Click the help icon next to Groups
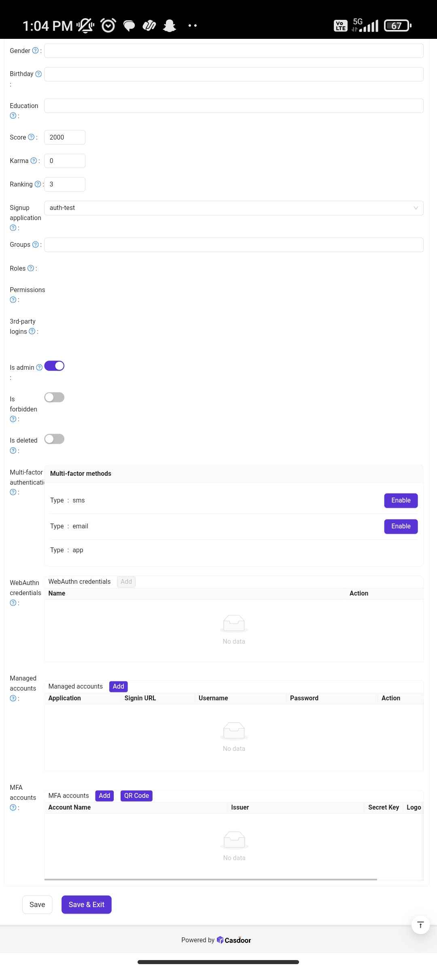This screenshot has width=437, height=971. (x=35, y=244)
